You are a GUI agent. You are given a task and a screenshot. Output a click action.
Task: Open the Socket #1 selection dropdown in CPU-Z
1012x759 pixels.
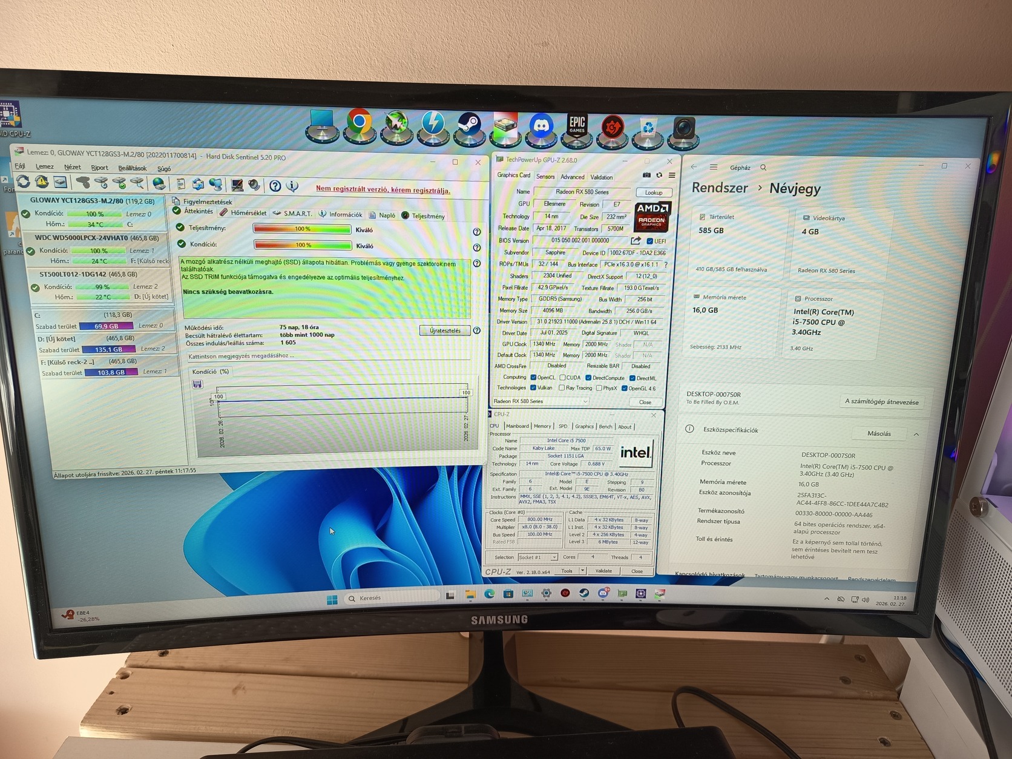[x=537, y=557]
